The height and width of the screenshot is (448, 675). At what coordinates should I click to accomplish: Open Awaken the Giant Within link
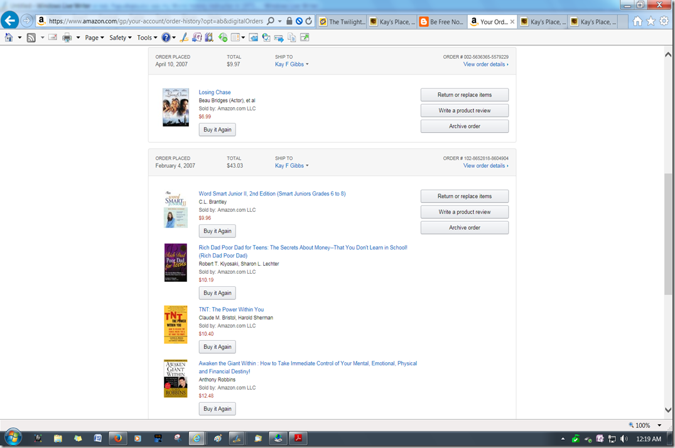308,367
